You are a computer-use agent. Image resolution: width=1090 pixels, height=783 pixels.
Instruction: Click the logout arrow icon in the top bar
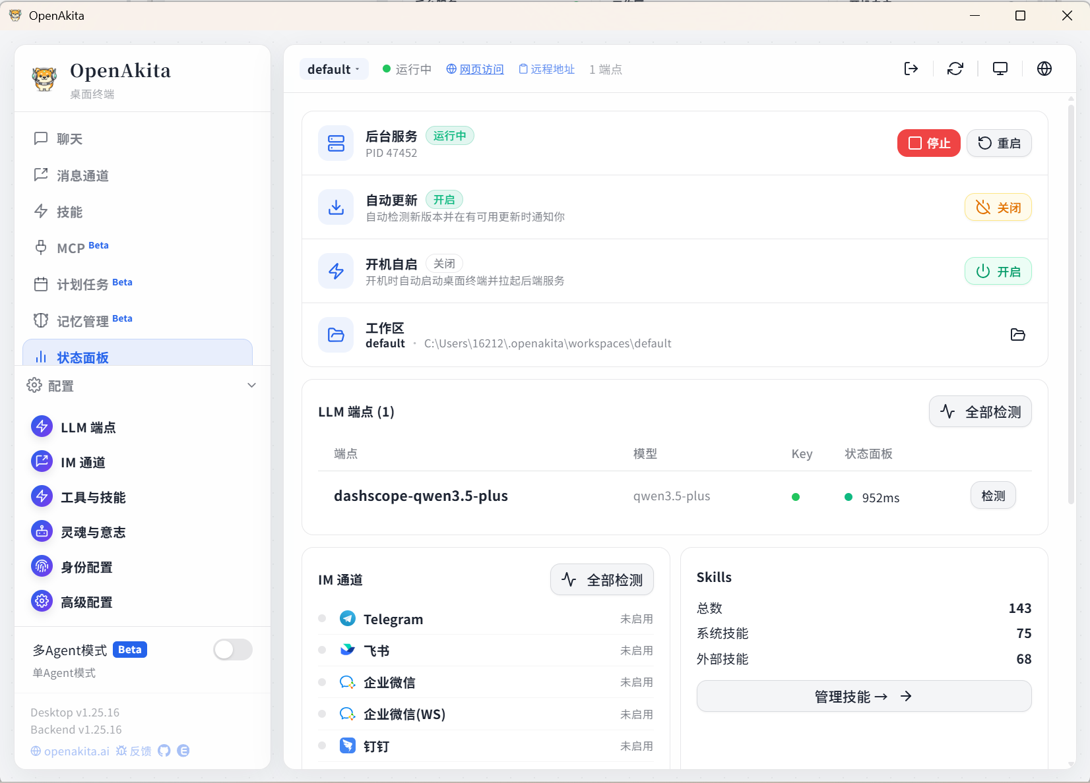[911, 69]
